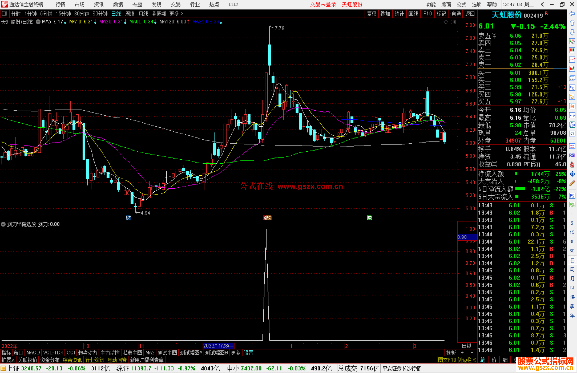Click the F10 info icon in sidebar
This screenshot has height=373, width=577.
click(x=572, y=88)
